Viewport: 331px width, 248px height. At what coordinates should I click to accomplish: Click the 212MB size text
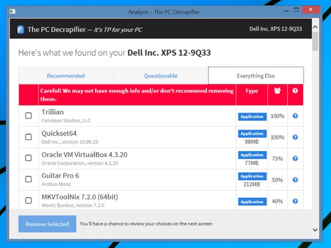tap(252, 184)
